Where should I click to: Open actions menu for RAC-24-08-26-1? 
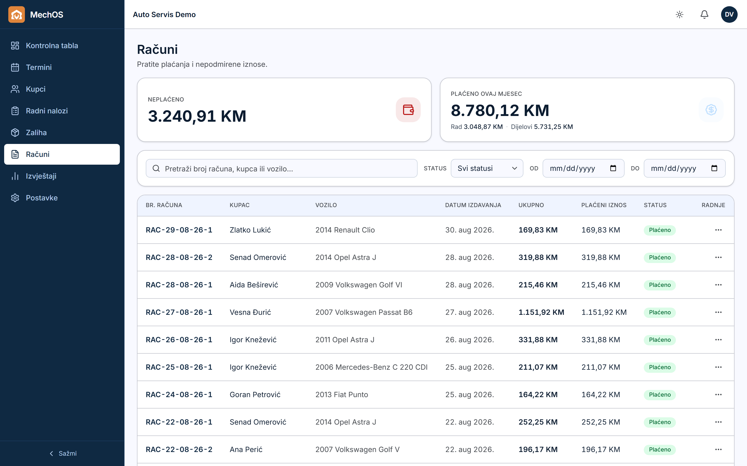(718, 395)
